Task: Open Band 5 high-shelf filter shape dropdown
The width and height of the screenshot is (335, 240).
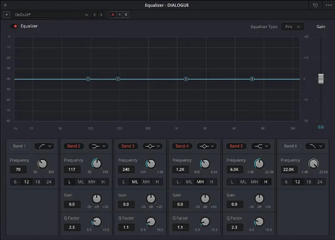Action: tap(261, 146)
